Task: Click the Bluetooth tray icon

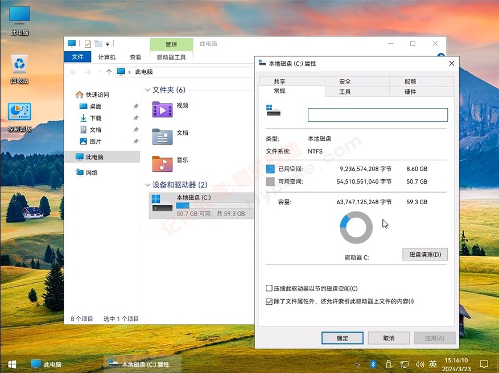Action: coord(373,364)
